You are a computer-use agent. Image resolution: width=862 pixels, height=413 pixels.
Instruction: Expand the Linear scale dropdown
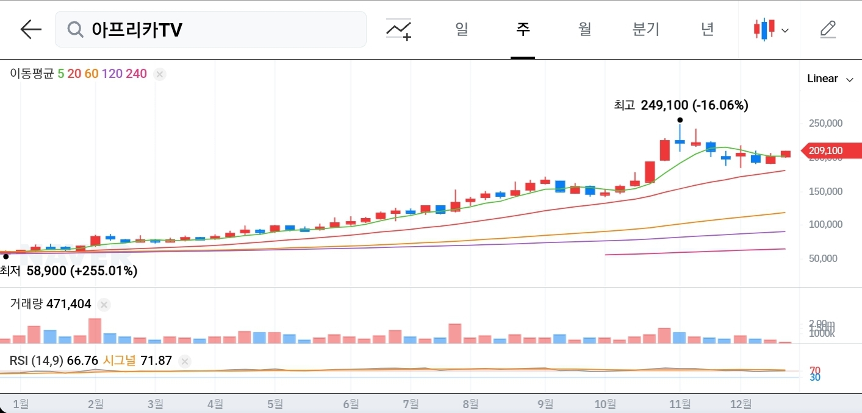tap(830, 79)
